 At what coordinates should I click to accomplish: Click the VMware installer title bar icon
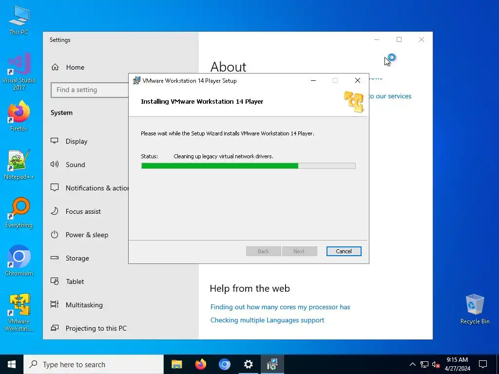[136, 80]
